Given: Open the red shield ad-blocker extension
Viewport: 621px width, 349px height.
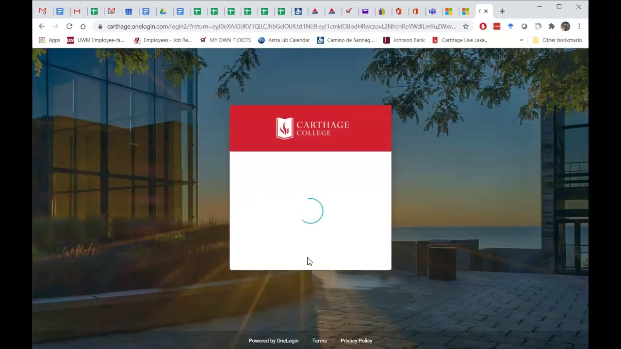Looking at the screenshot, I should coord(483,26).
